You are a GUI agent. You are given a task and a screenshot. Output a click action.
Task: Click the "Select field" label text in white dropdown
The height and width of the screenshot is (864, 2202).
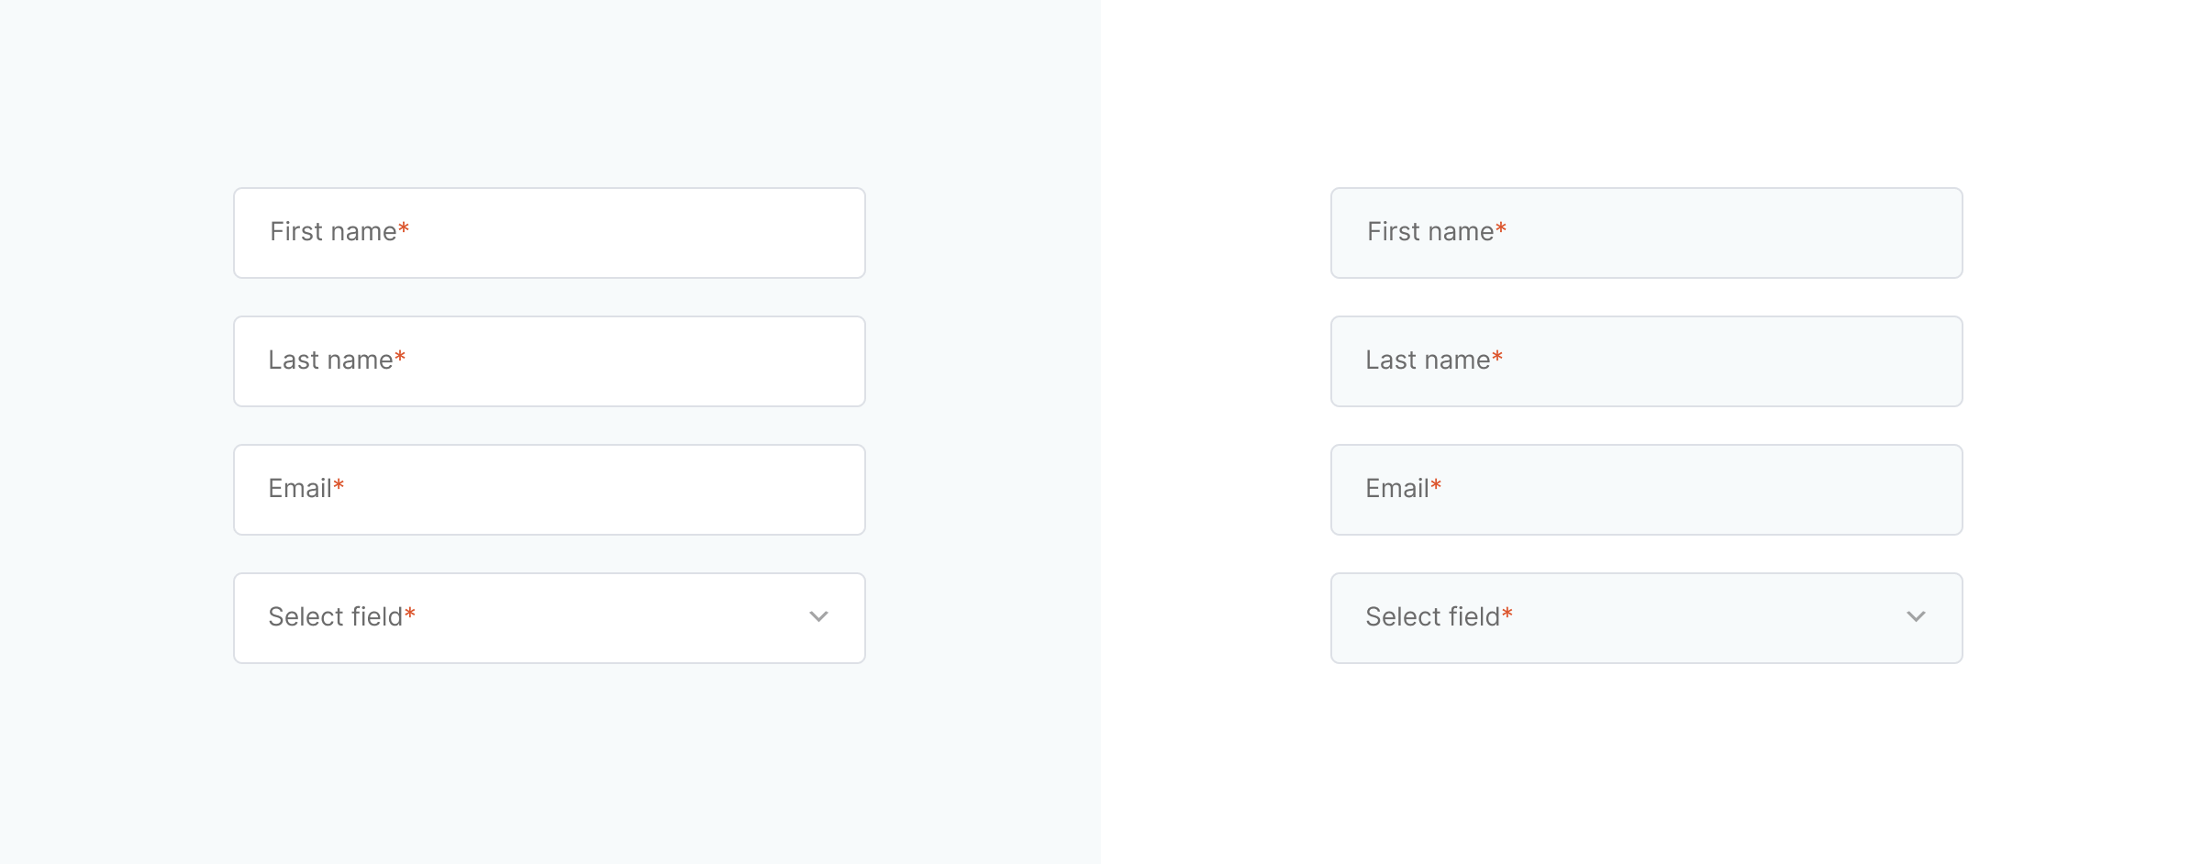click(x=335, y=617)
